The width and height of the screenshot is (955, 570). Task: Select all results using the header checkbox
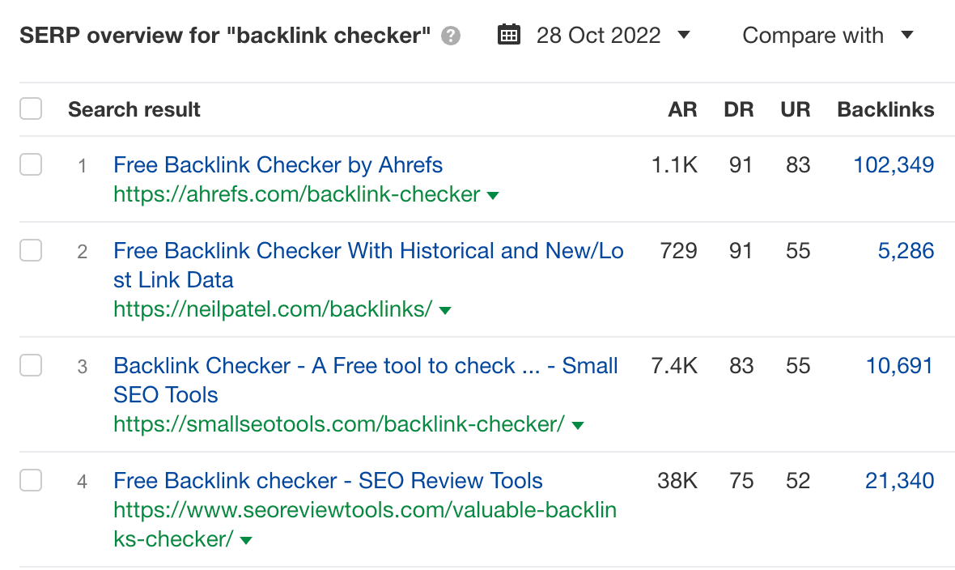click(x=30, y=108)
